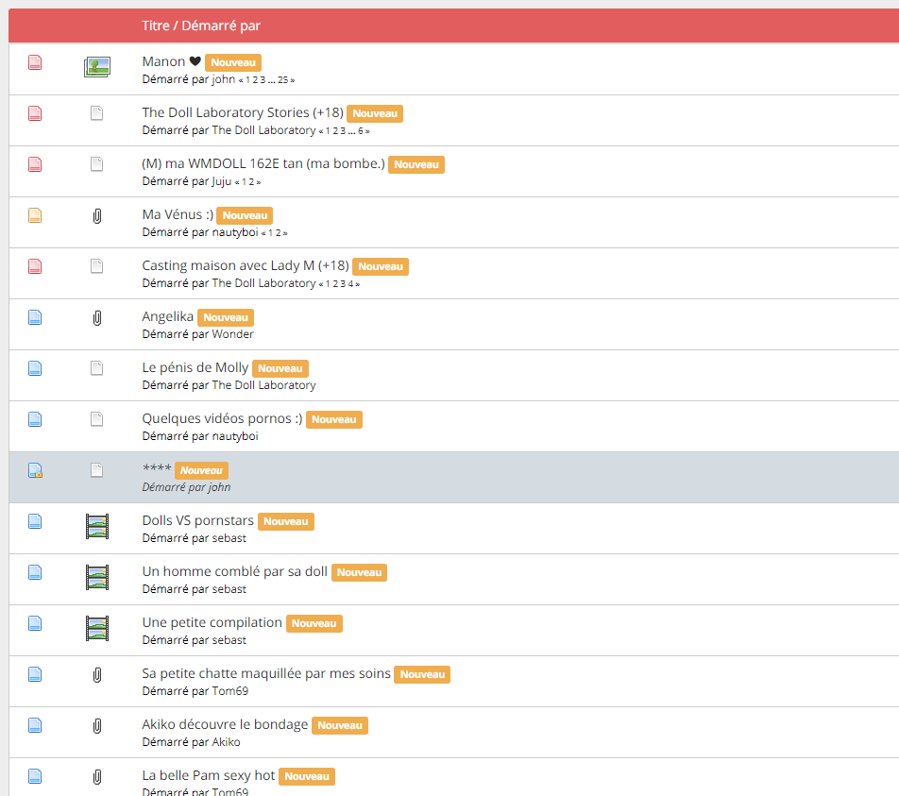899x796 pixels.
Task: Click the paperclip icon beside Ma Vénus
Action: 96,216
